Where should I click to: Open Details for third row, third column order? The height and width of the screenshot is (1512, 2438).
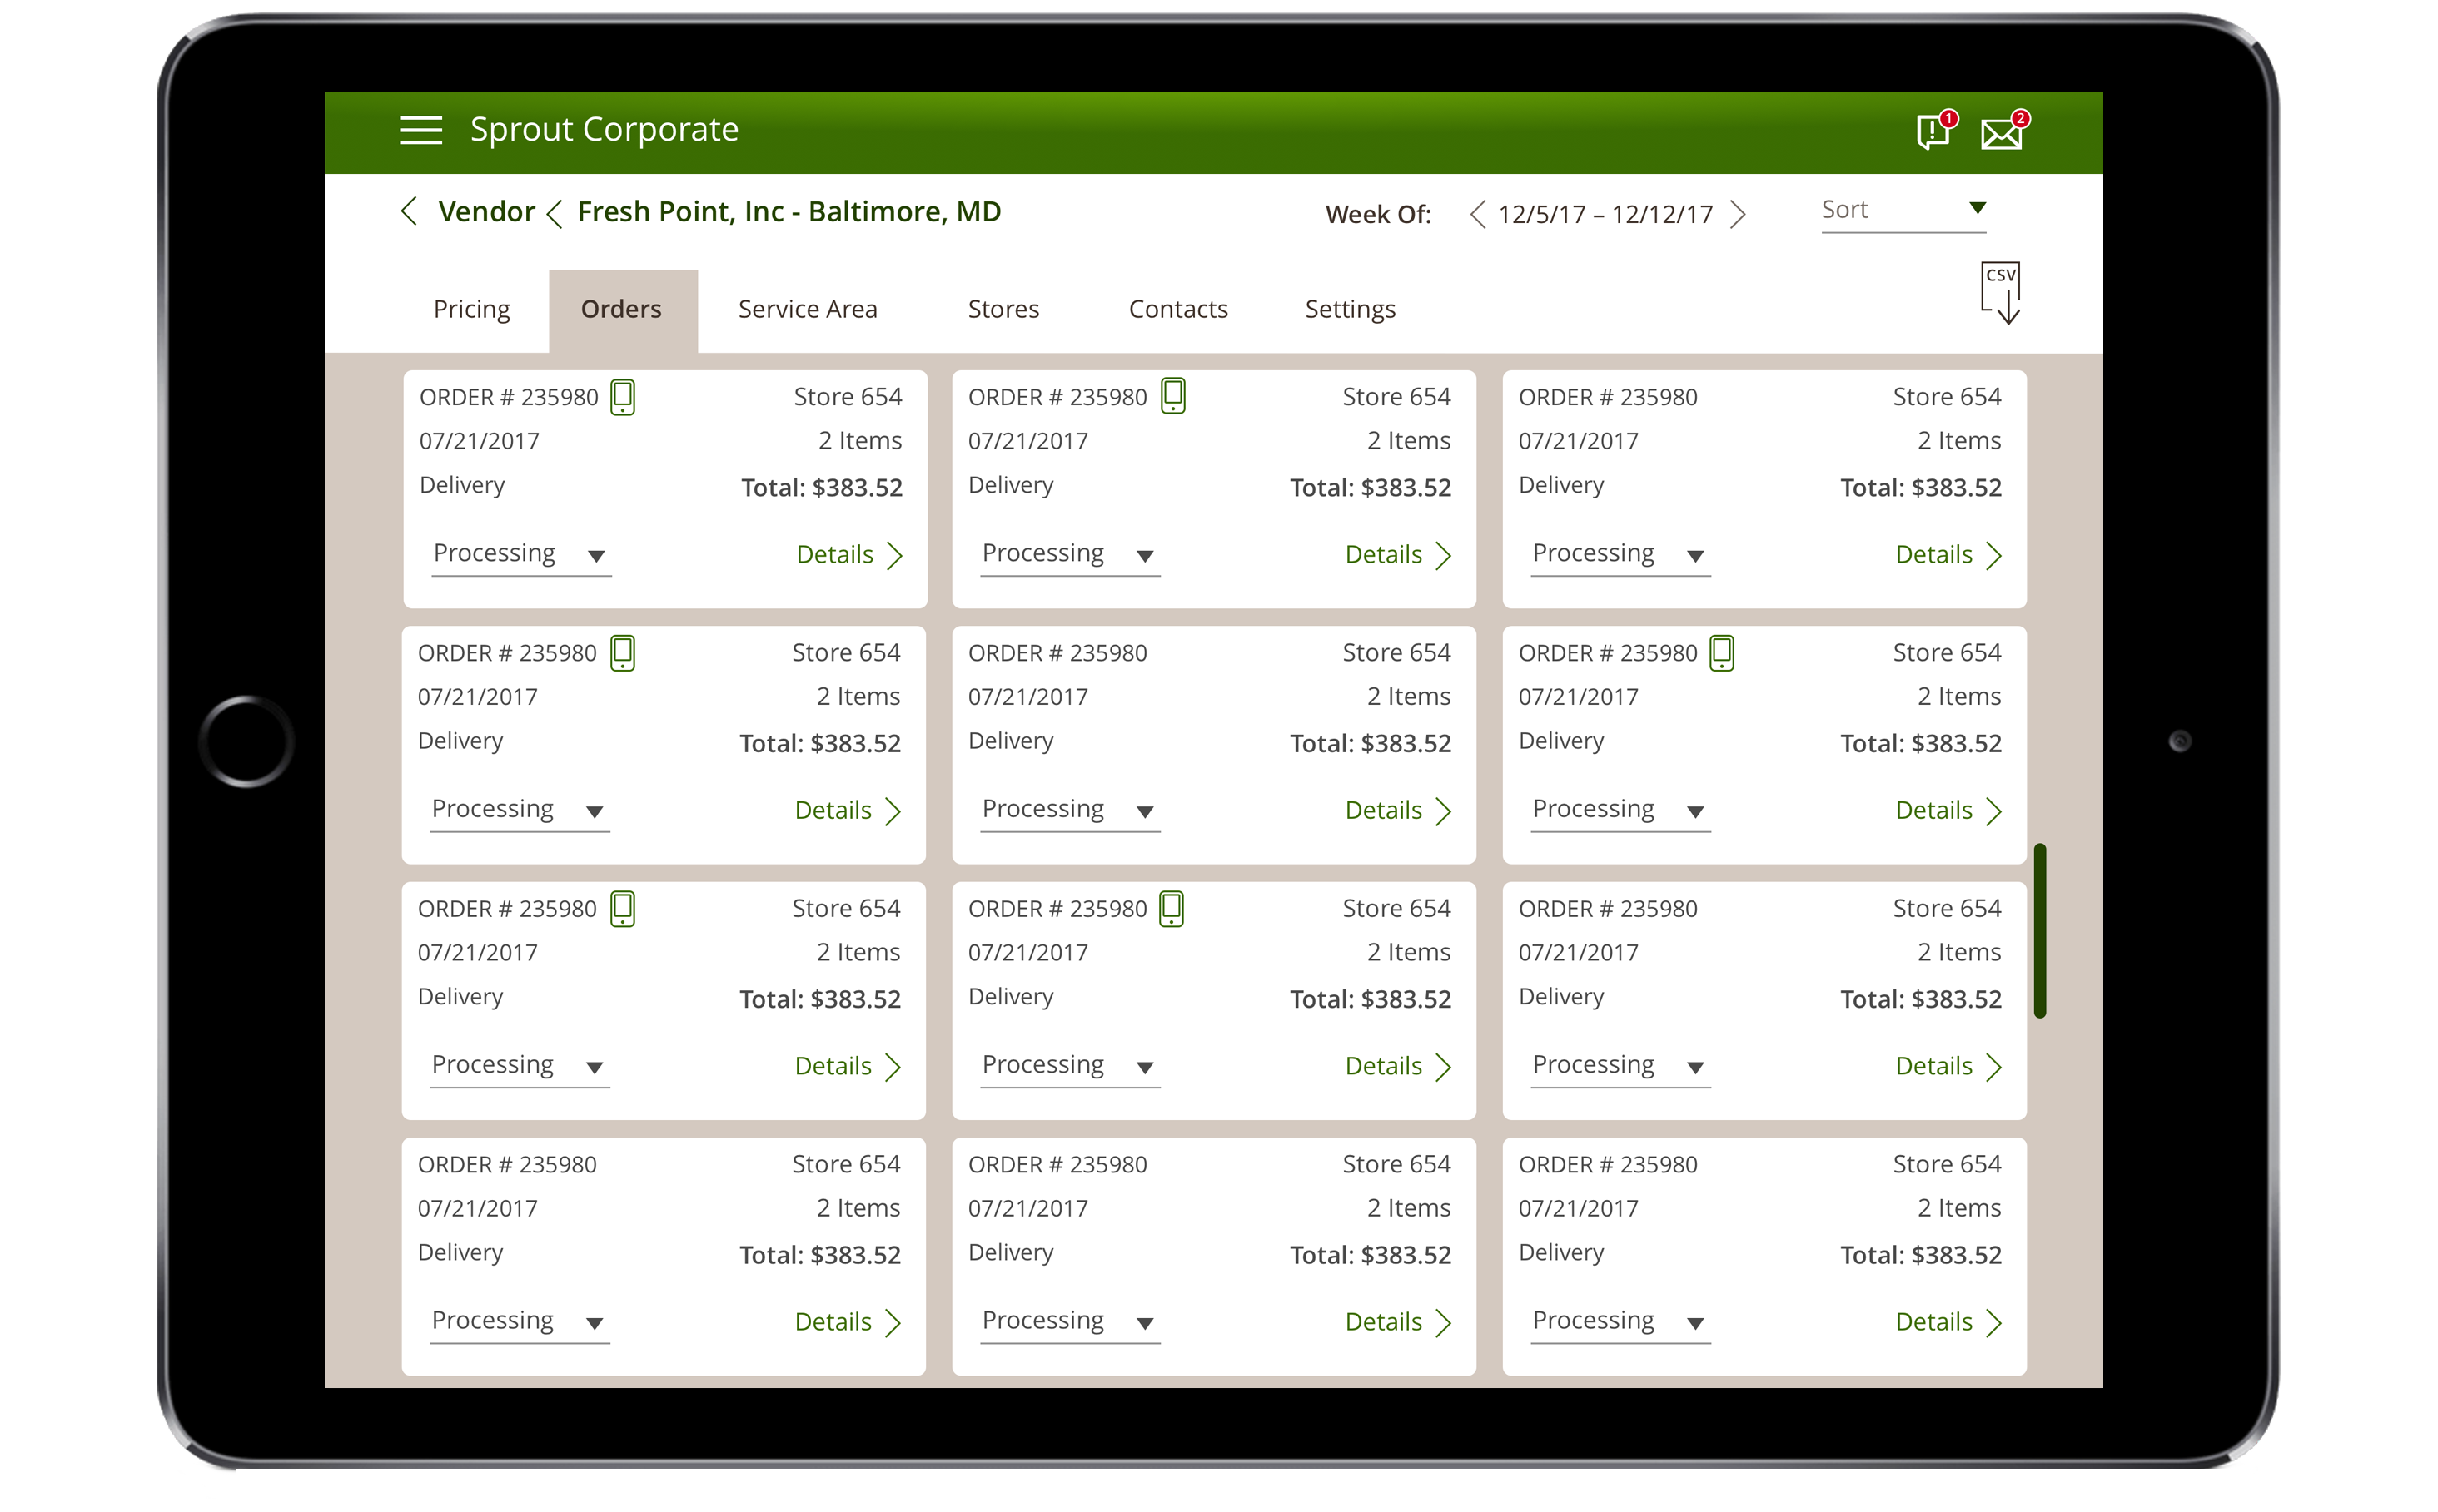1948,1067
